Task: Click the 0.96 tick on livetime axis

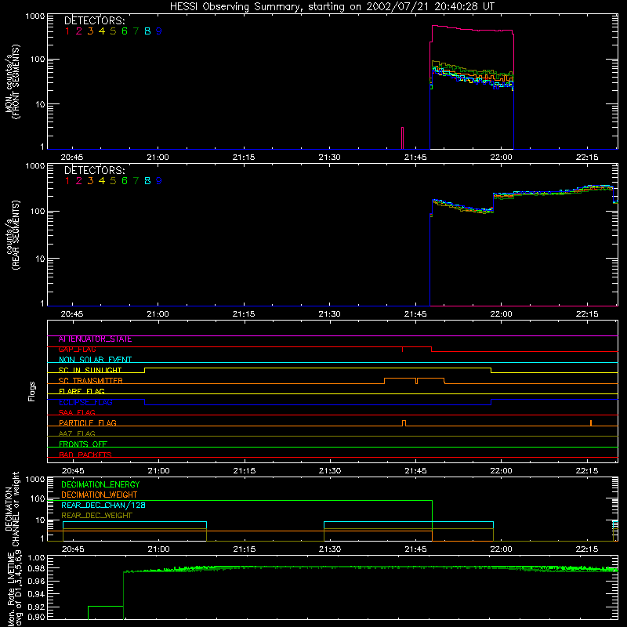Action: pos(36,581)
